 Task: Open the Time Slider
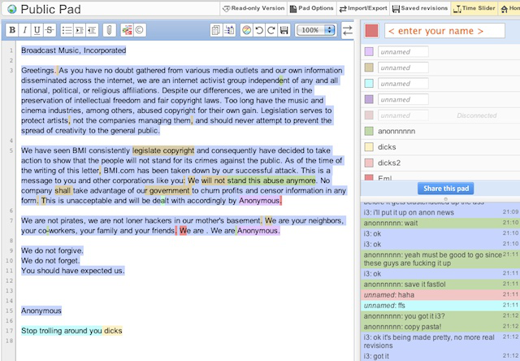(474, 8)
